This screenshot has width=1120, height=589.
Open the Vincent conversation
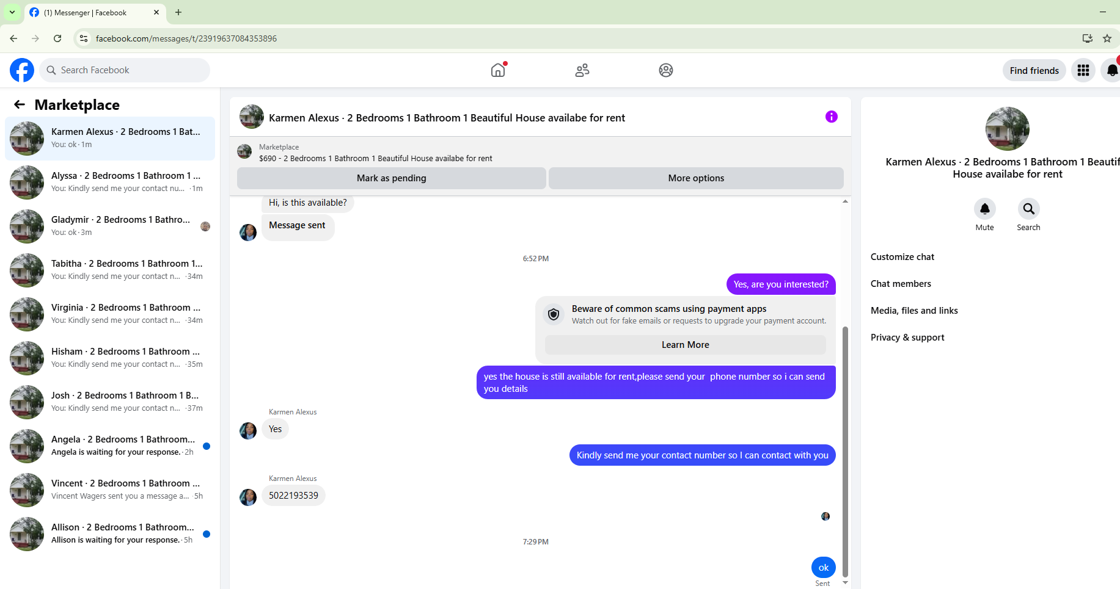[110, 490]
